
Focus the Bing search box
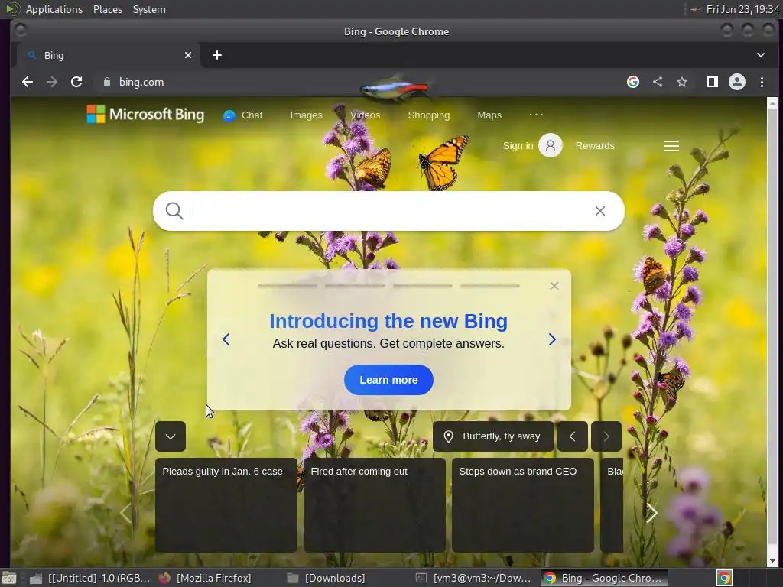tap(388, 211)
